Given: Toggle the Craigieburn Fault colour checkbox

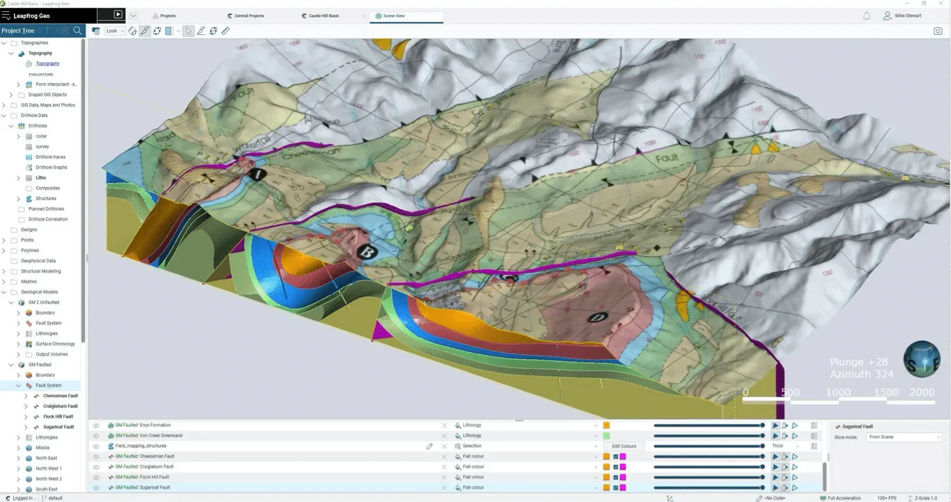Looking at the screenshot, I should [x=615, y=467].
